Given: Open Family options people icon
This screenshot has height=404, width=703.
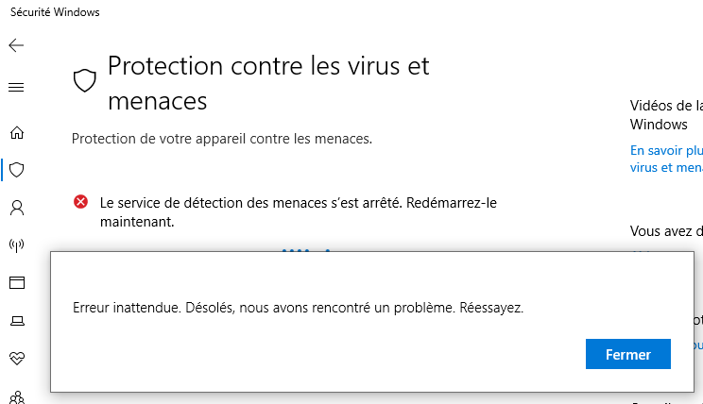Looking at the screenshot, I should point(16,396).
